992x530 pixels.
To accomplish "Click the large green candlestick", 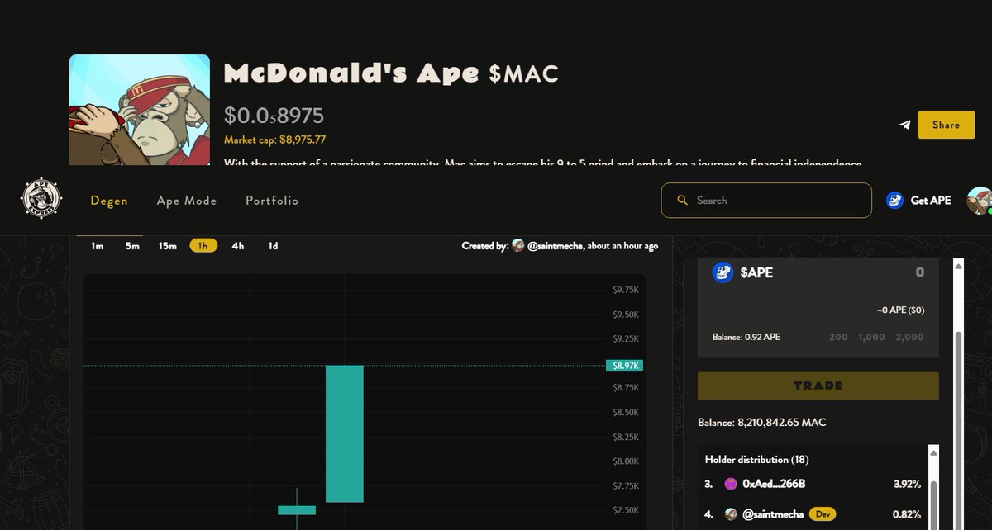I will click(x=345, y=433).
